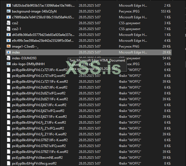
Task: Click the 29 КБ size cell
Action: tap(167, 47)
